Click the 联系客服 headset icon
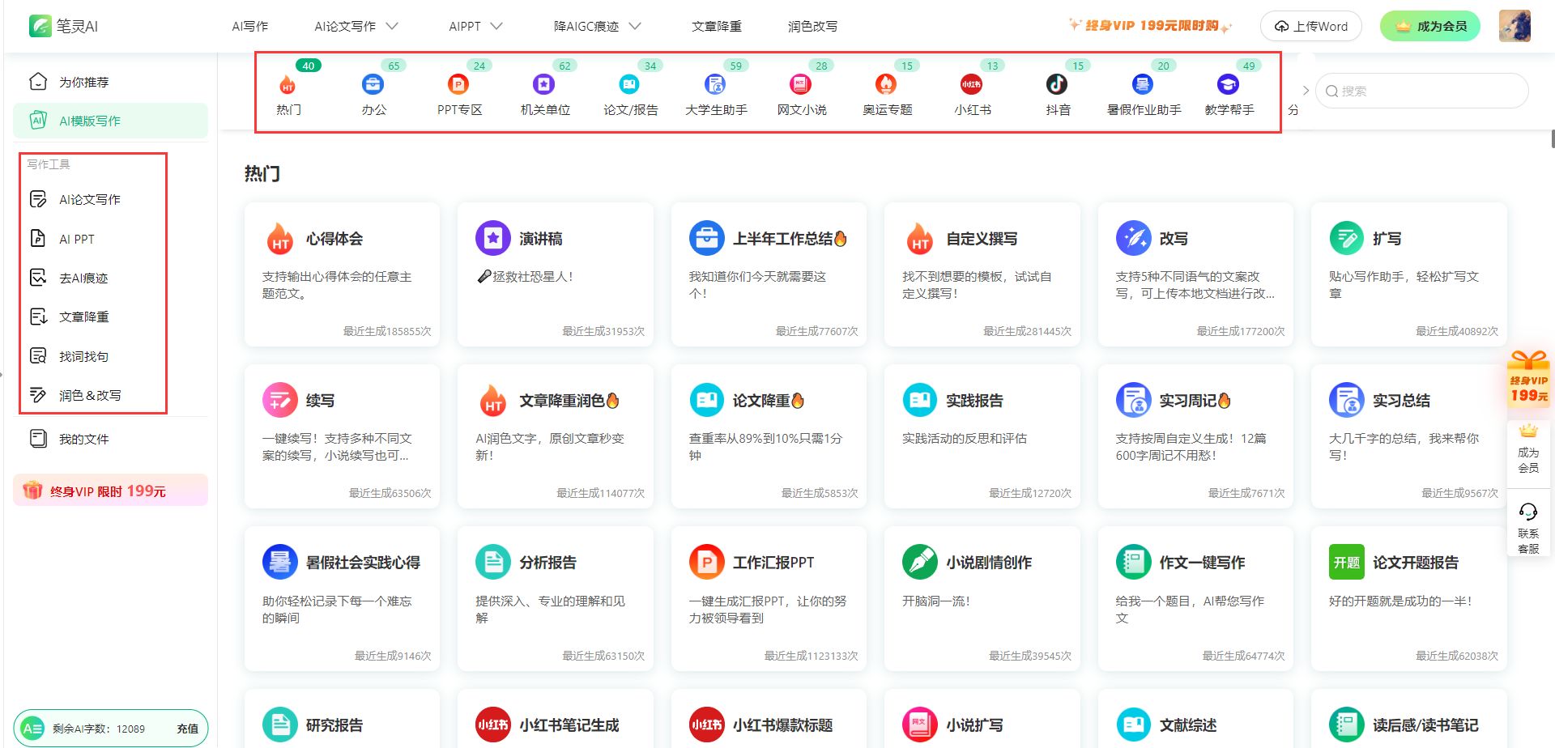Screen dimensions: 1555x748 coord(1528,512)
